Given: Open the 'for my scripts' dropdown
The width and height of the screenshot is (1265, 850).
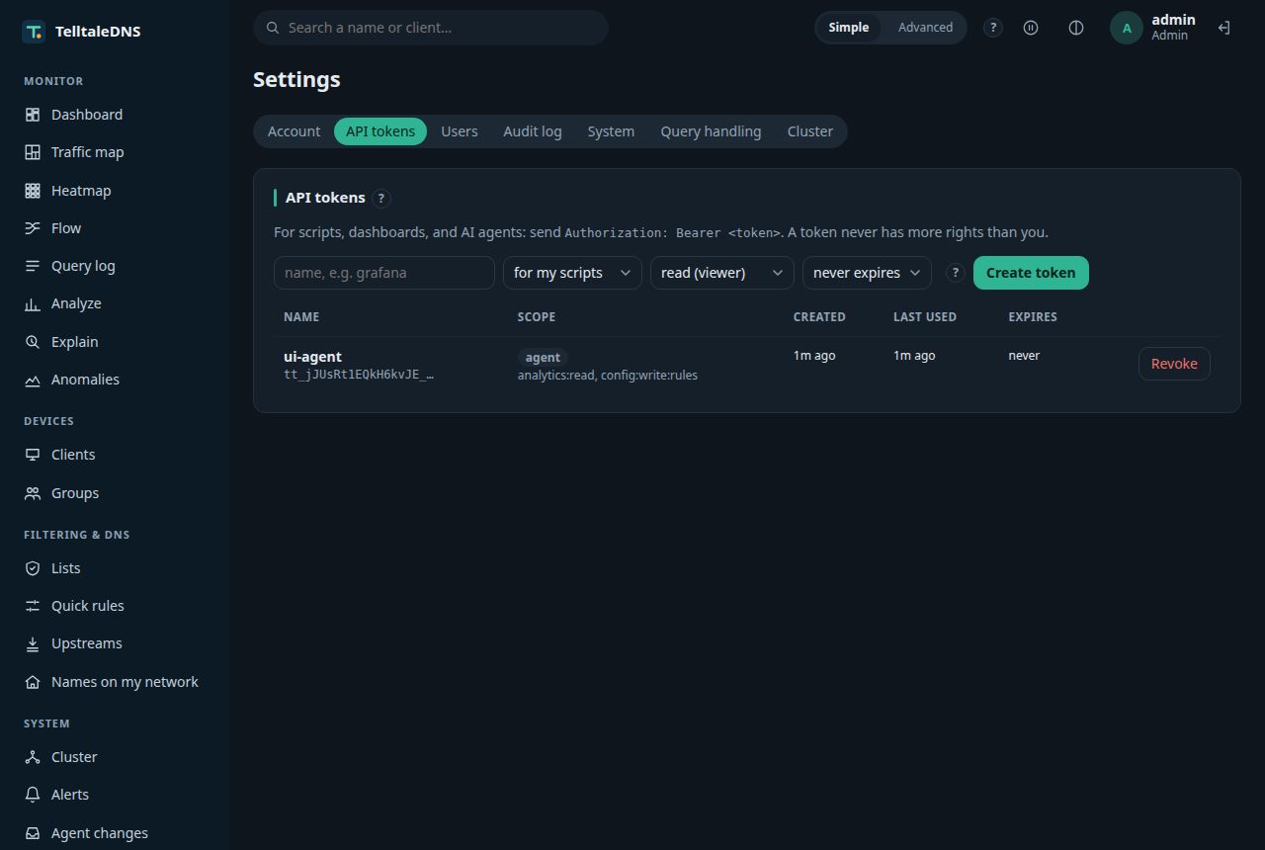Looking at the screenshot, I should click(x=572, y=273).
